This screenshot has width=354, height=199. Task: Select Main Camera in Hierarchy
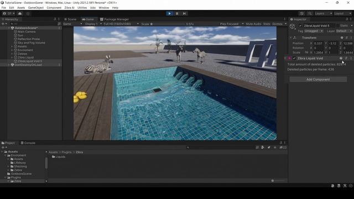pyautogui.click(x=27, y=32)
